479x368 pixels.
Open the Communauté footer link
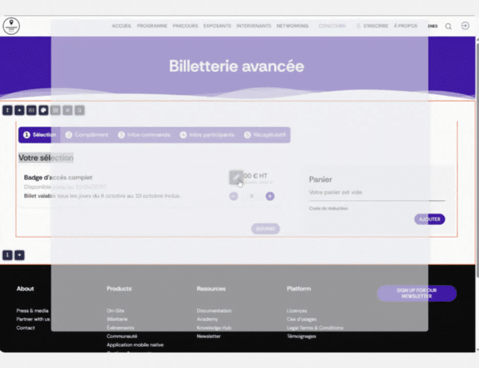click(x=122, y=336)
